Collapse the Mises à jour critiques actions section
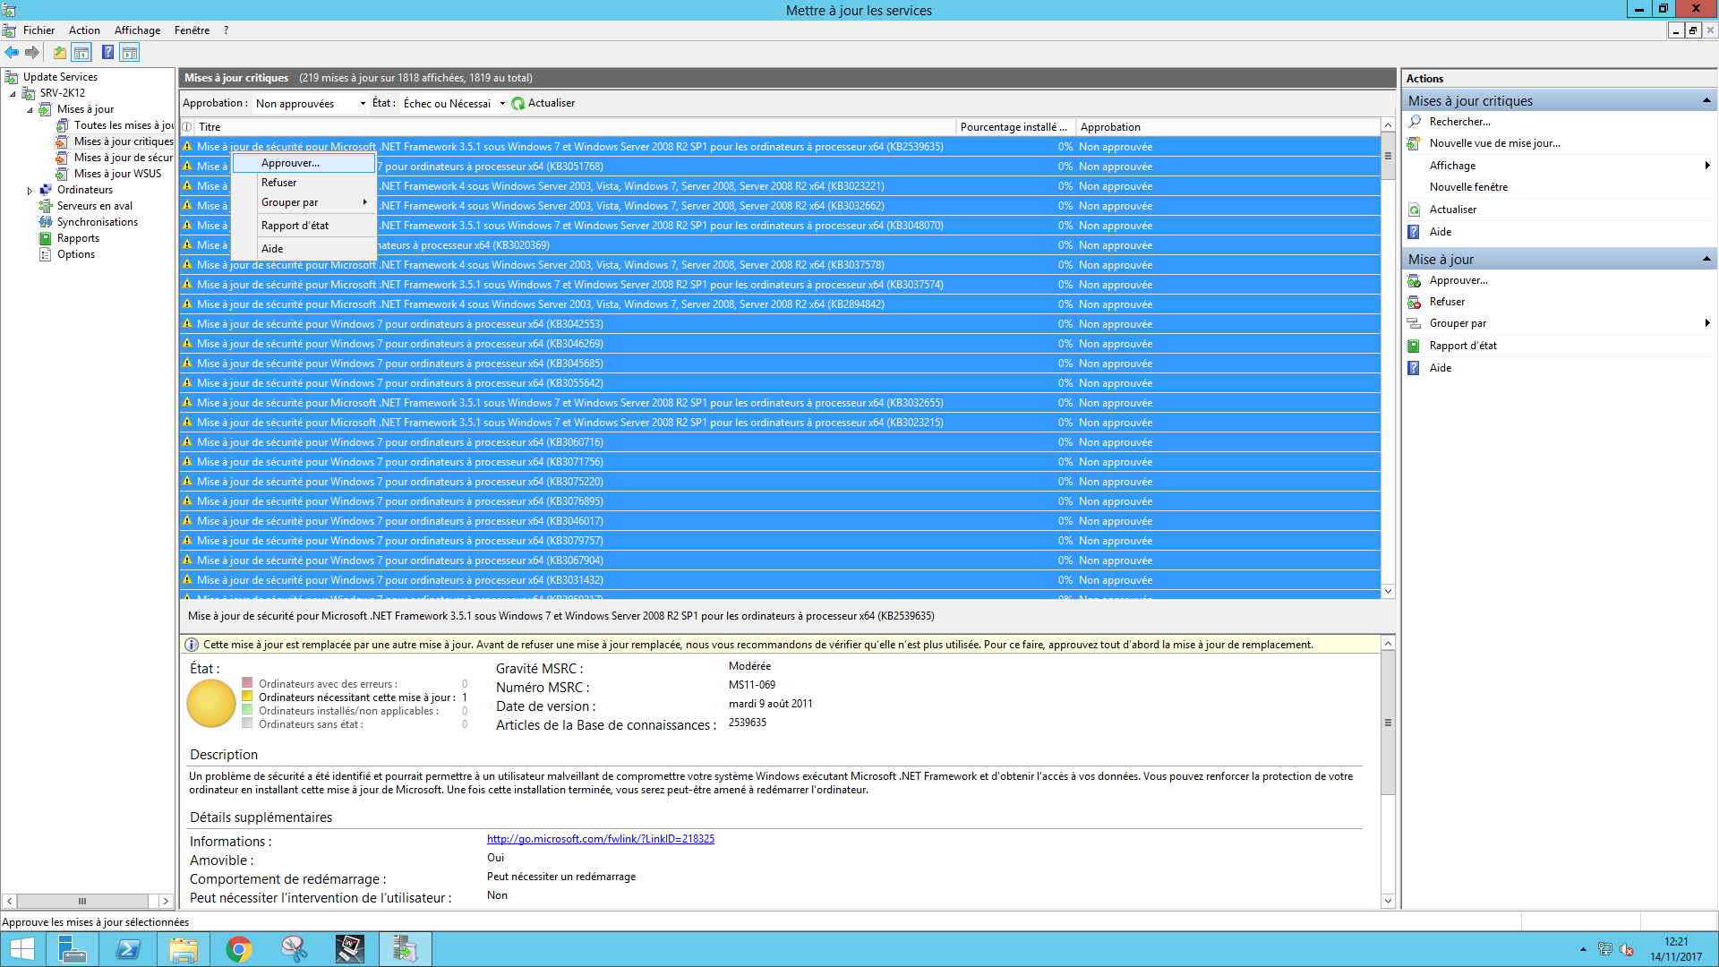 pyautogui.click(x=1706, y=101)
